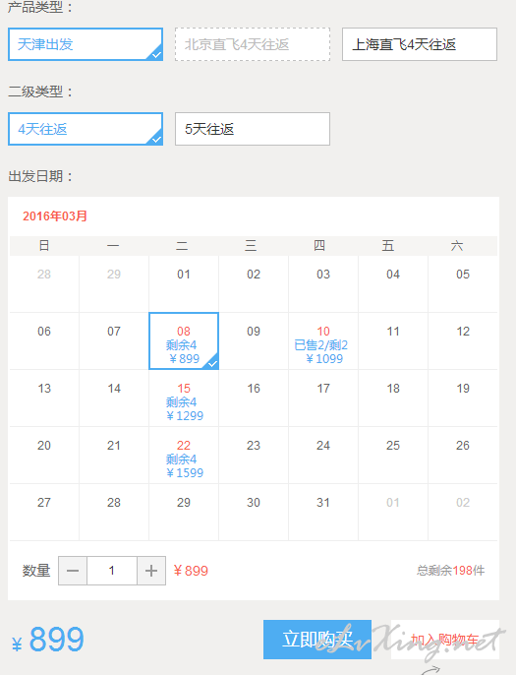This screenshot has height=675, width=516.
Task: Select the 上海直飞4天往返 option
Action: [x=420, y=44]
